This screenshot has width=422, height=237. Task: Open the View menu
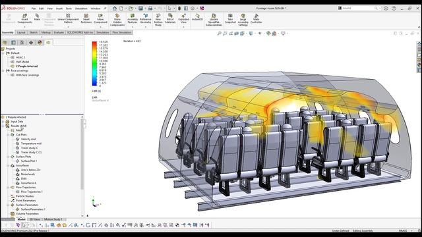50,9
